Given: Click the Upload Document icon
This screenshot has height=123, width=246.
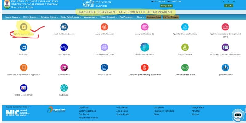Looking at the screenshot, I should (x=225, y=68).
